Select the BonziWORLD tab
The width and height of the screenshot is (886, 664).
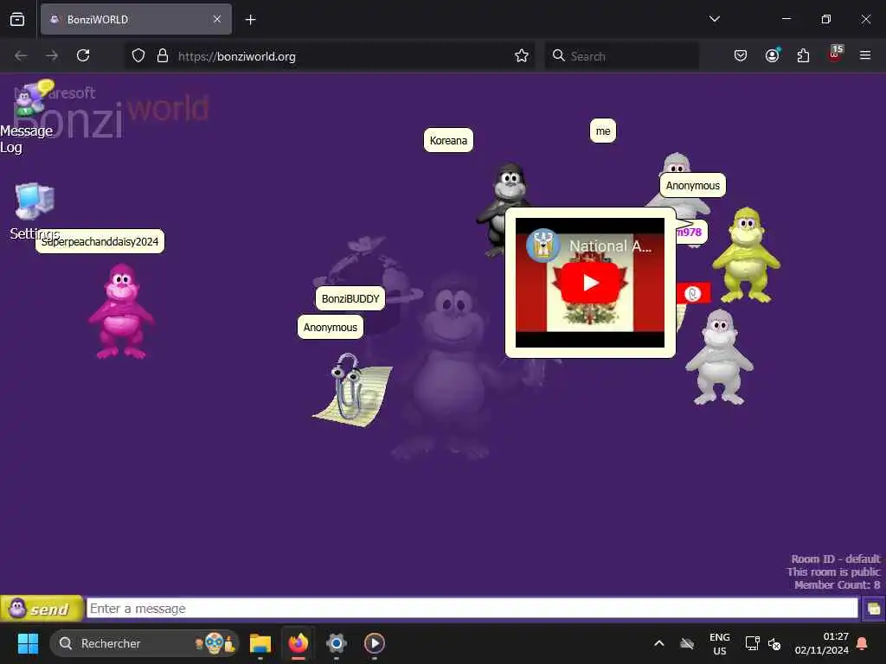click(x=136, y=19)
